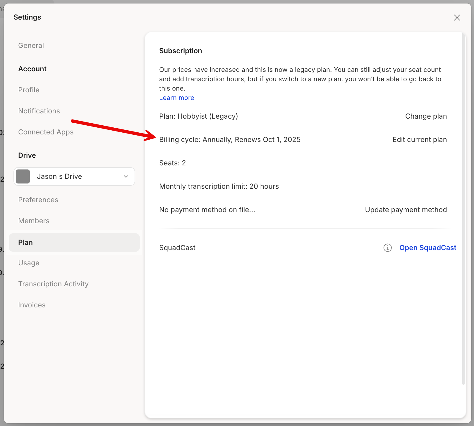Open SquadCast link

pyautogui.click(x=427, y=248)
